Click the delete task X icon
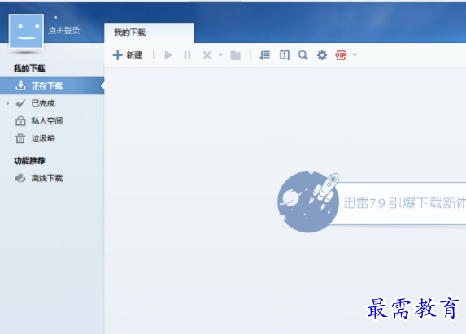466x334 pixels. (x=207, y=55)
